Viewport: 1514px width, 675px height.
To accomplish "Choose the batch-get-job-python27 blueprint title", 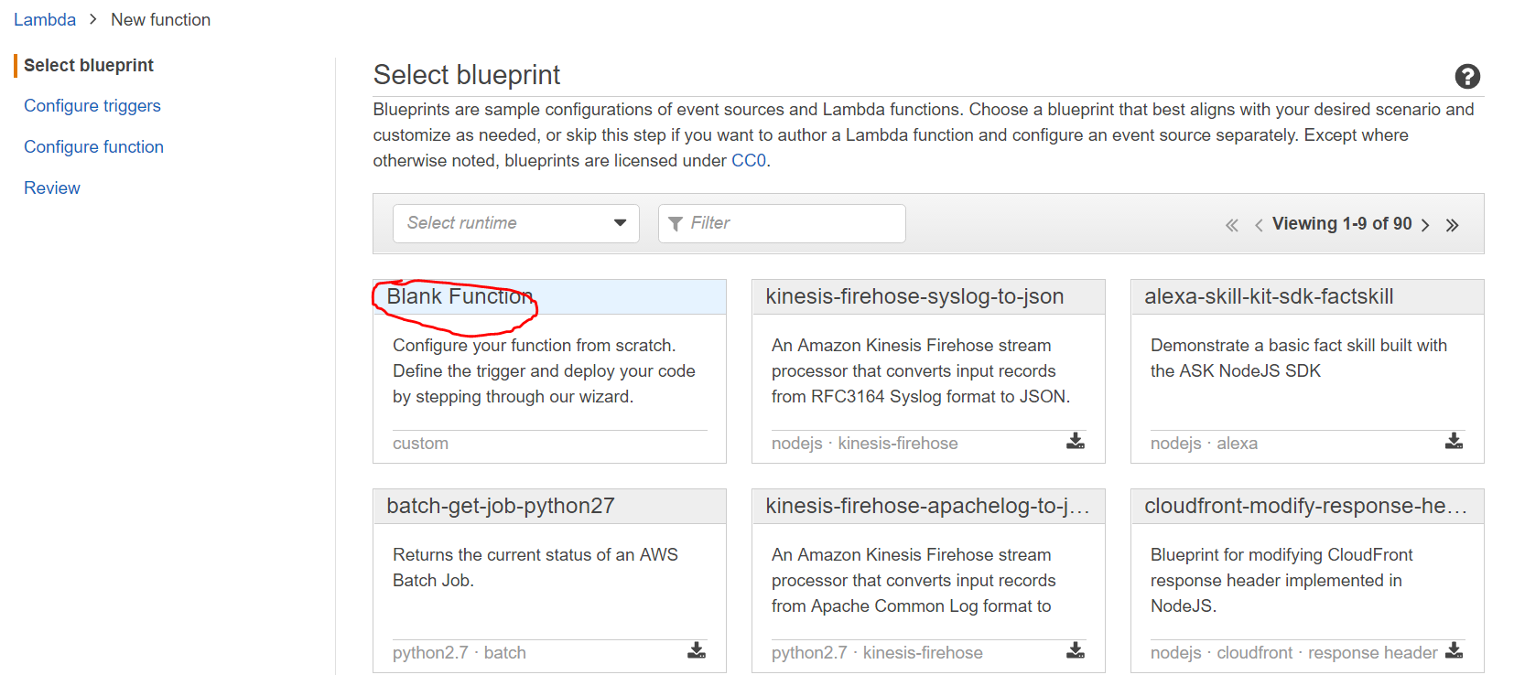I will point(501,506).
